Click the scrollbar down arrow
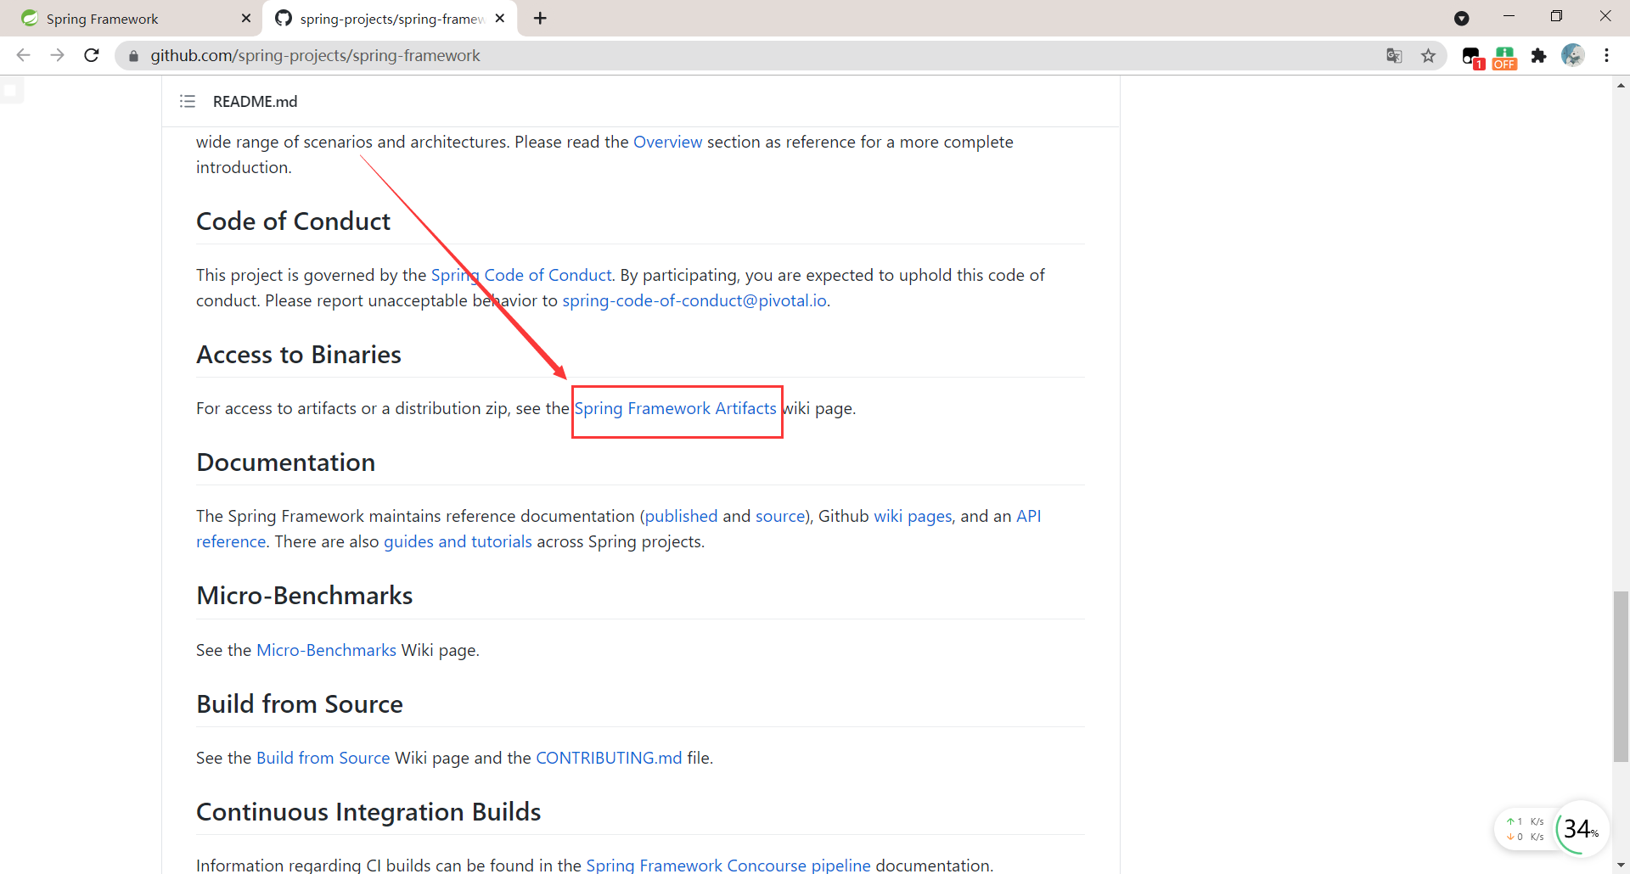 coord(1621,866)
